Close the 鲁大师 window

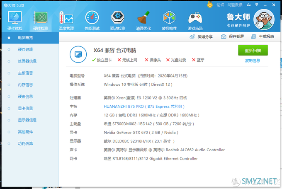pyautogui.click(x=274, y=5)
